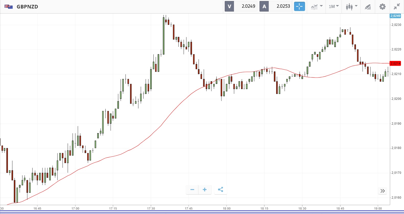Select the drawing tools icon
Image resolution: width=404 pixels, height=214 pixels.
coord(368,7)
